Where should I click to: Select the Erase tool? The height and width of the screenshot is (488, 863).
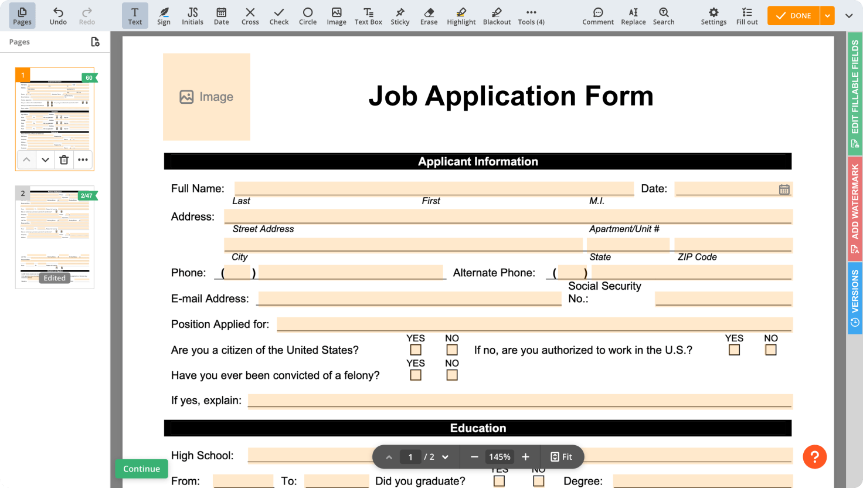click(x=429, y=15)
